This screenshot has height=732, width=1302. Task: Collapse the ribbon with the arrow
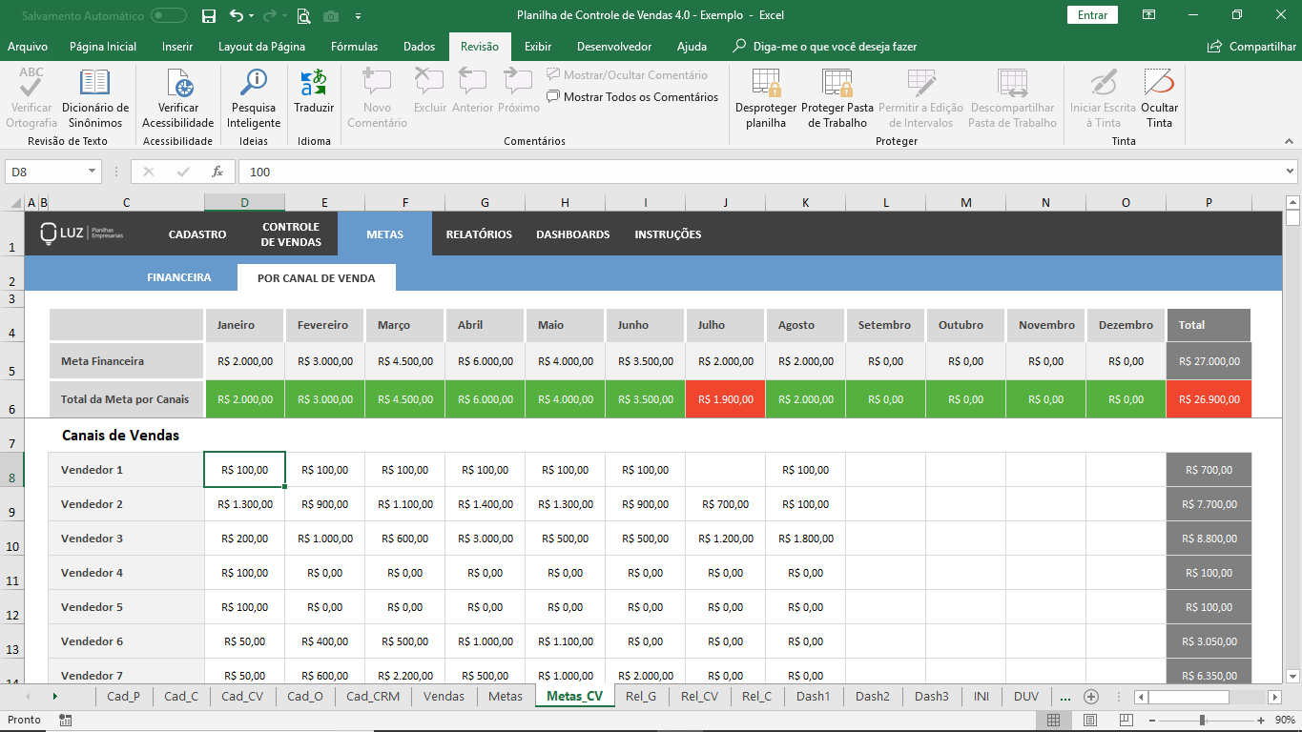click(x=1289, y=141)
